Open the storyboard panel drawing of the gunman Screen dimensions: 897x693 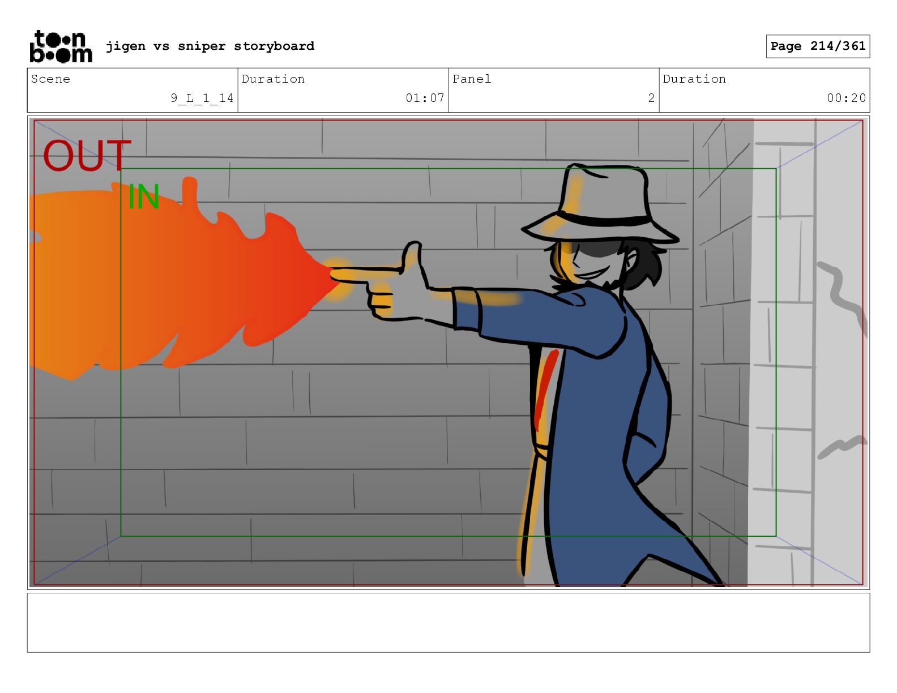pyautogui.click(x=448, y=353)
